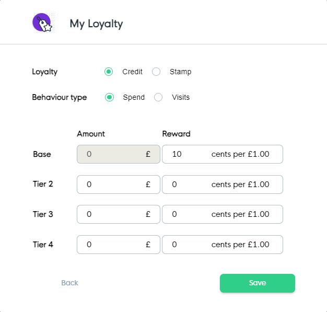
Task: Click the My Loyalty logo icon
Action: [42, 24]
